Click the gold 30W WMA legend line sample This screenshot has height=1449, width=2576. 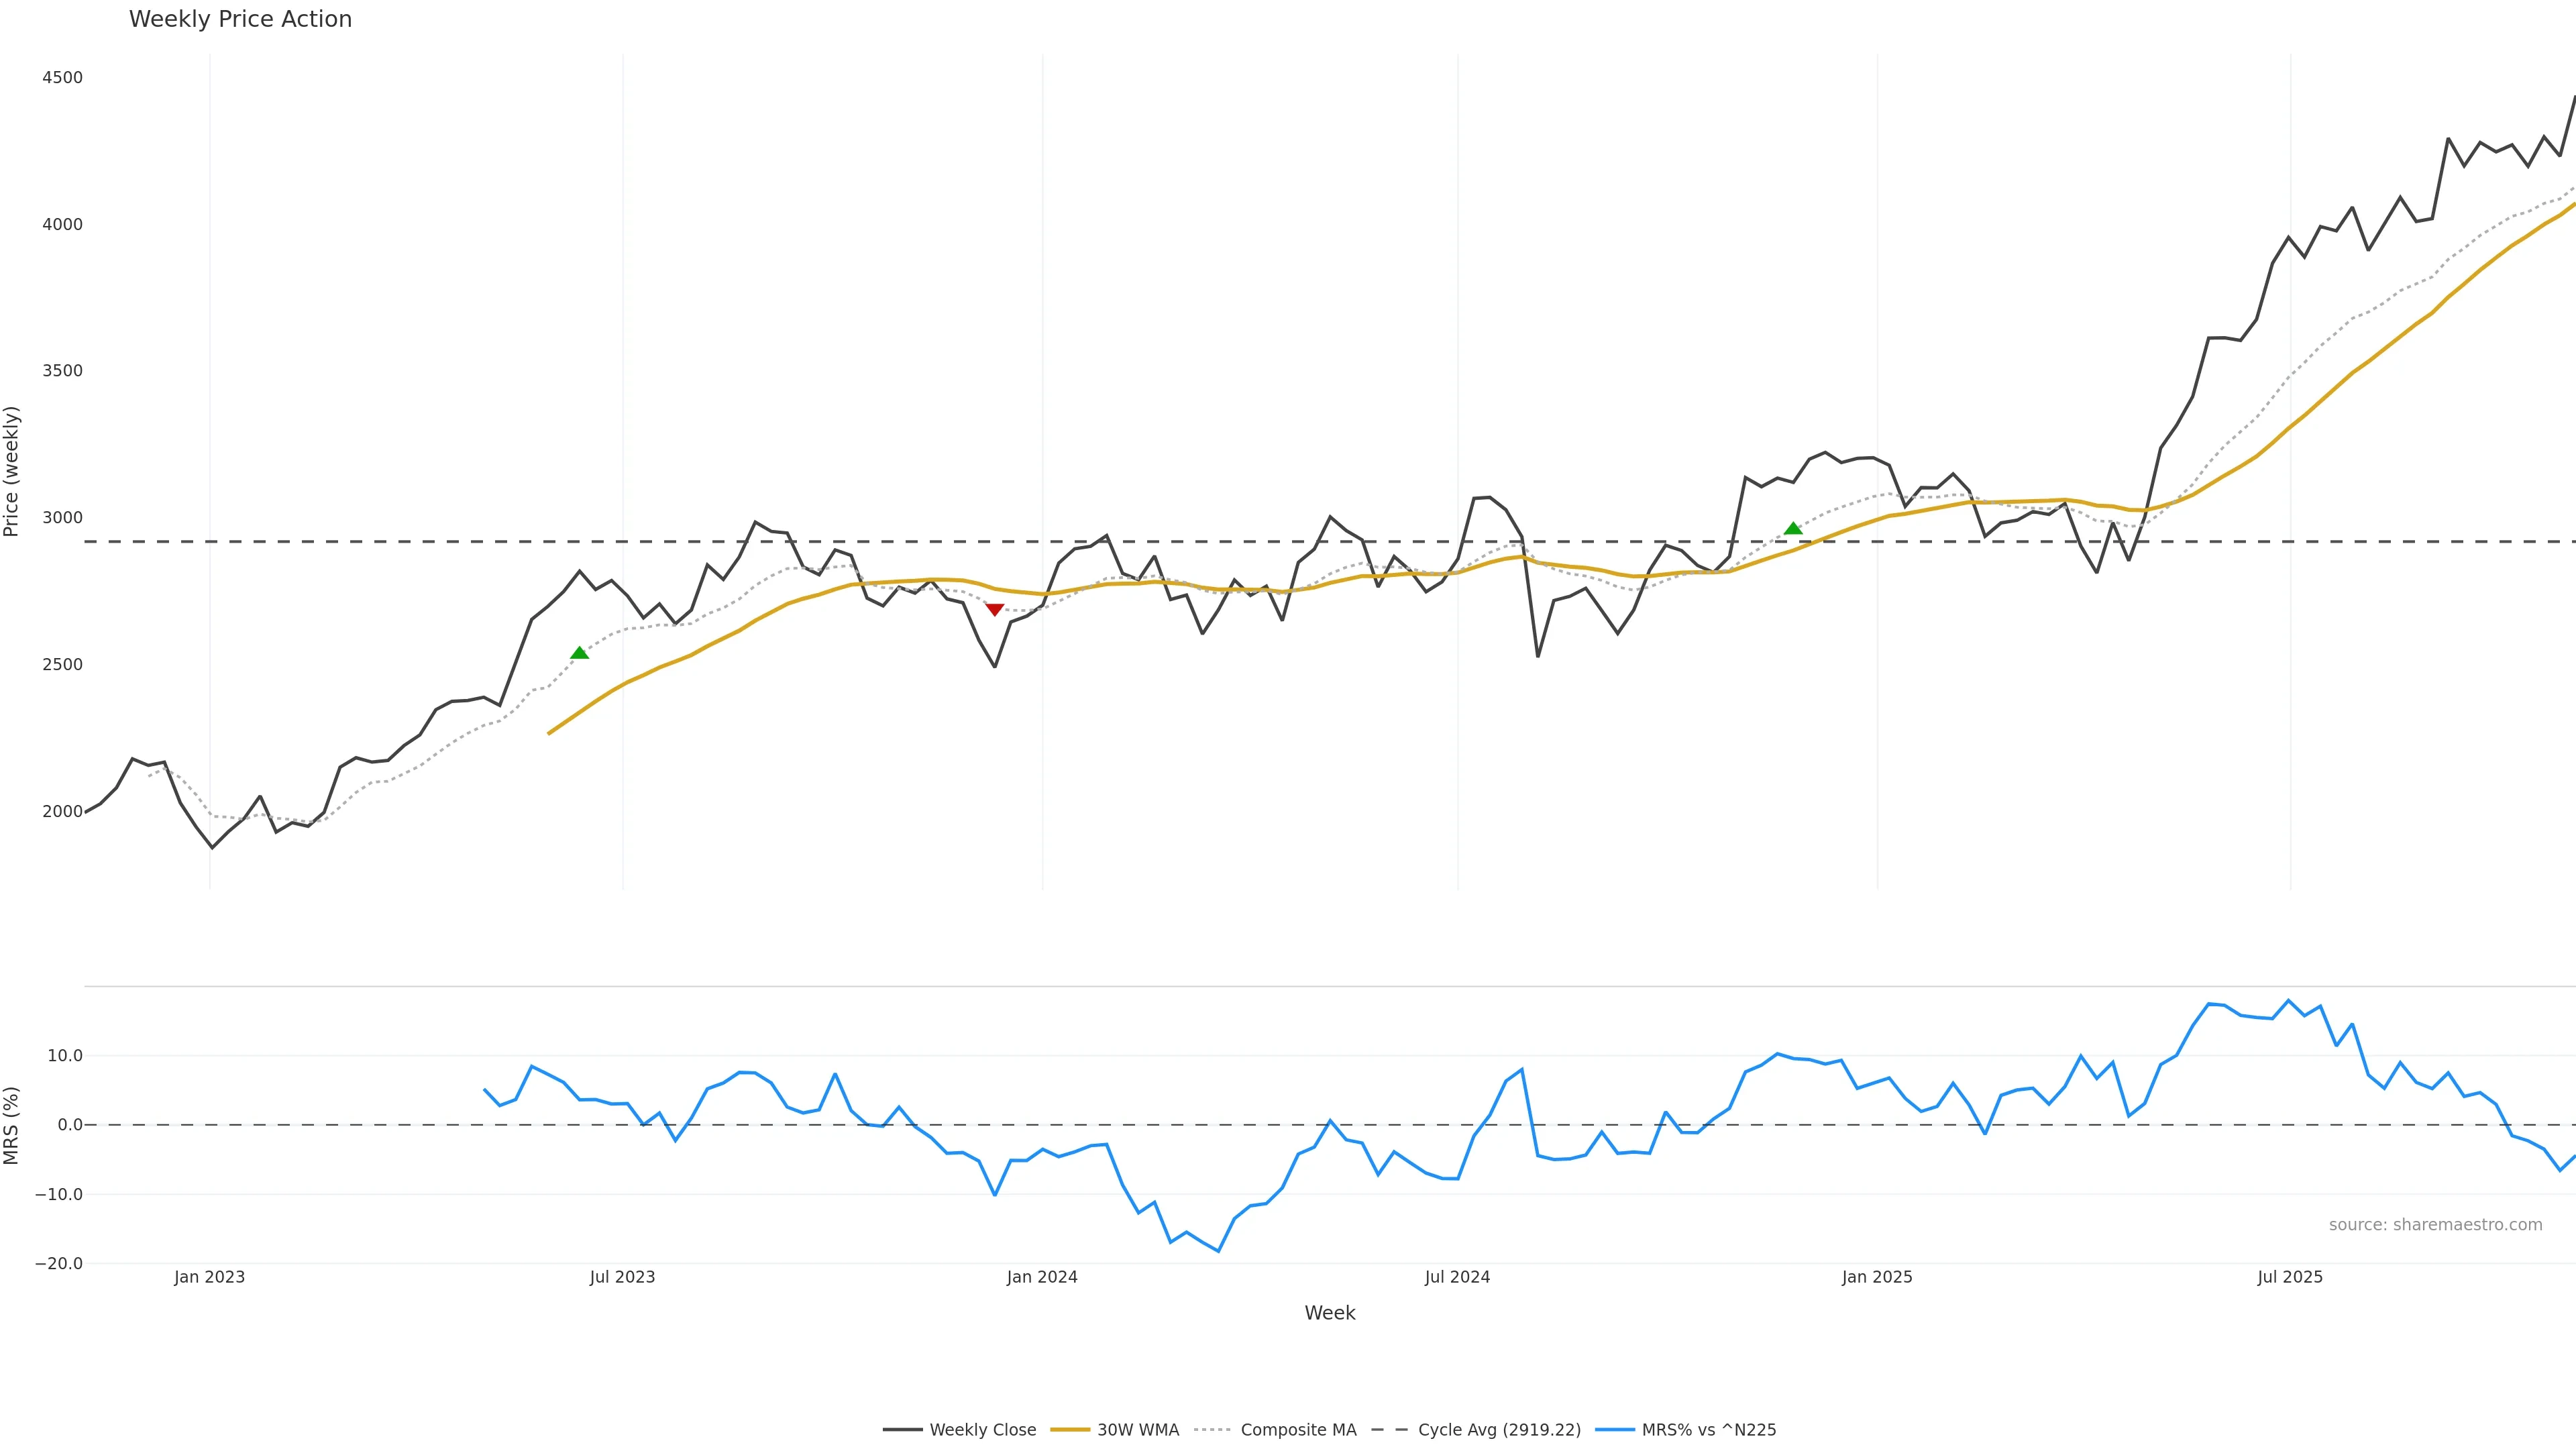1069,1430
